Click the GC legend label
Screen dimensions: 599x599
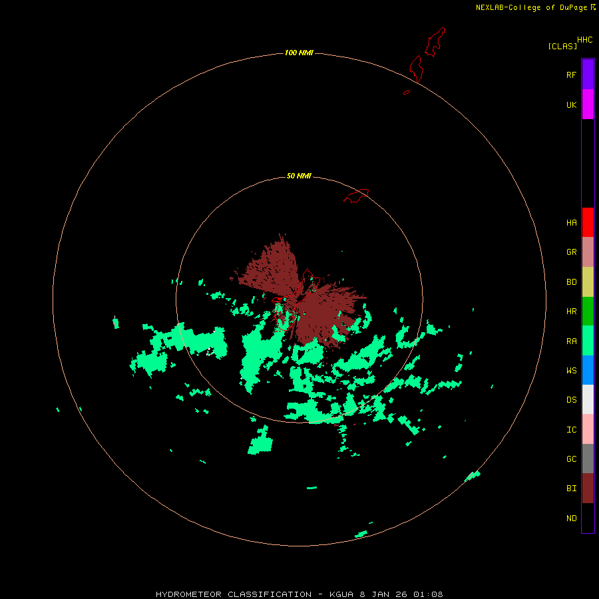coord(571,459)
